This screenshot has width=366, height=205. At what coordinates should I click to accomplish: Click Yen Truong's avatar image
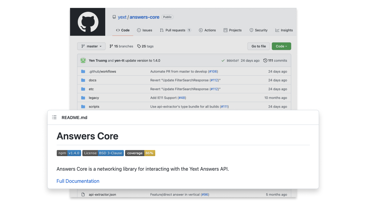click(x=83, y=60)
